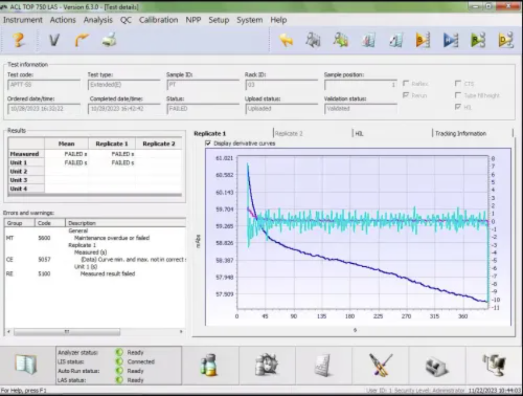Click the green LAS status indicator
The width and height of the screenshot is (523, 396).
click(120, 380)
